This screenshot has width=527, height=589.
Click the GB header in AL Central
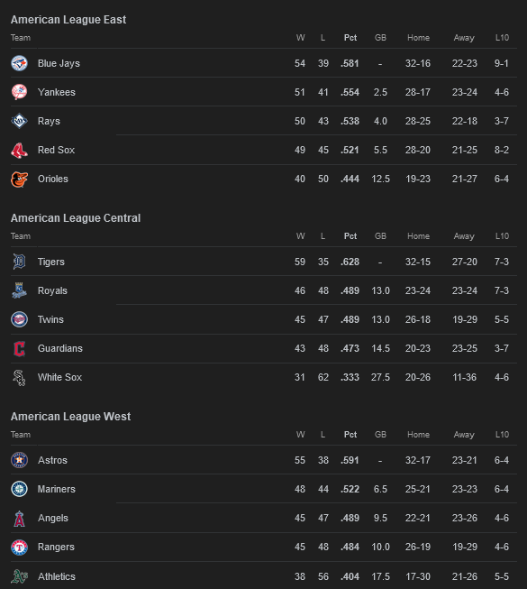pyautogui.click(x=380, y=236)
